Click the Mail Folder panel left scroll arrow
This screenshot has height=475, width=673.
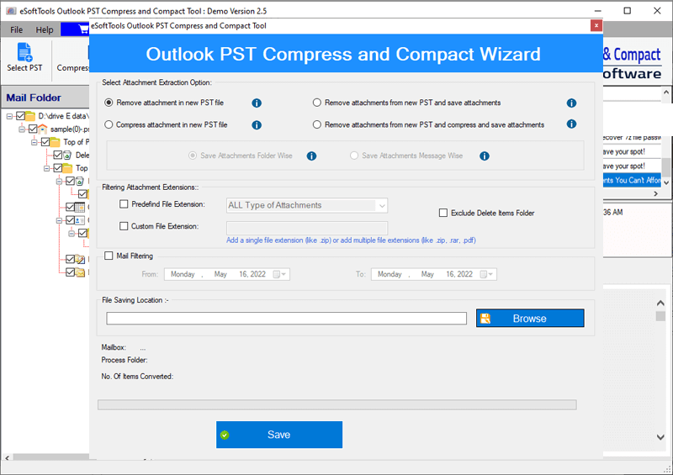click(x=7, y=458)
